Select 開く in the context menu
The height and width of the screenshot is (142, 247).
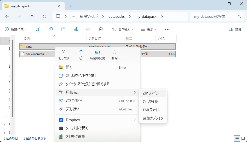click(97, 67)
